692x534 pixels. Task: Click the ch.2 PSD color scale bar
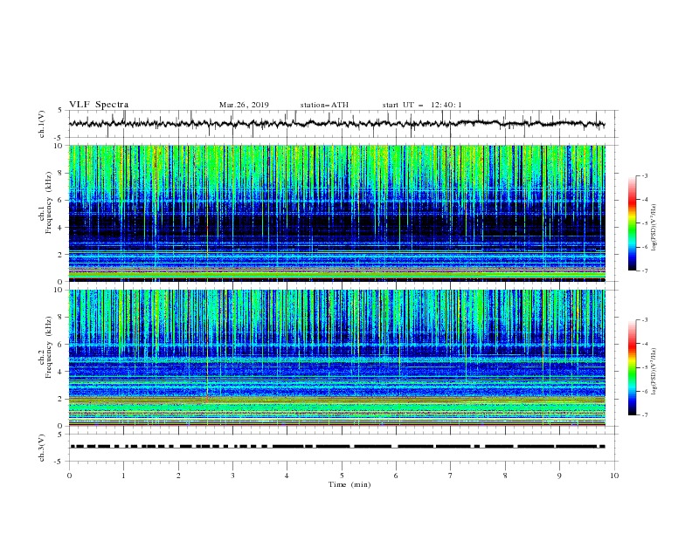pos(633,367)
